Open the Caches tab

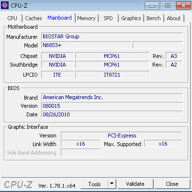click(34, 18)
